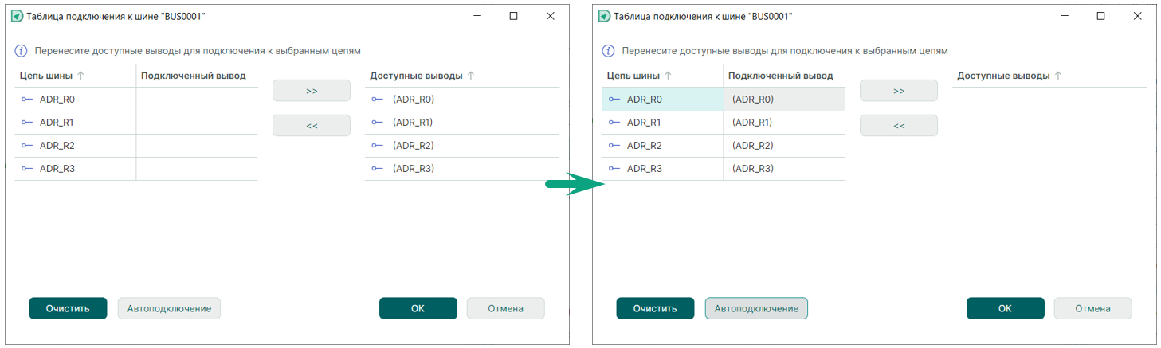The image size is (1161, 348).
Task: Click the app logo in the dialog listing available pins
Action: point(17,16)
